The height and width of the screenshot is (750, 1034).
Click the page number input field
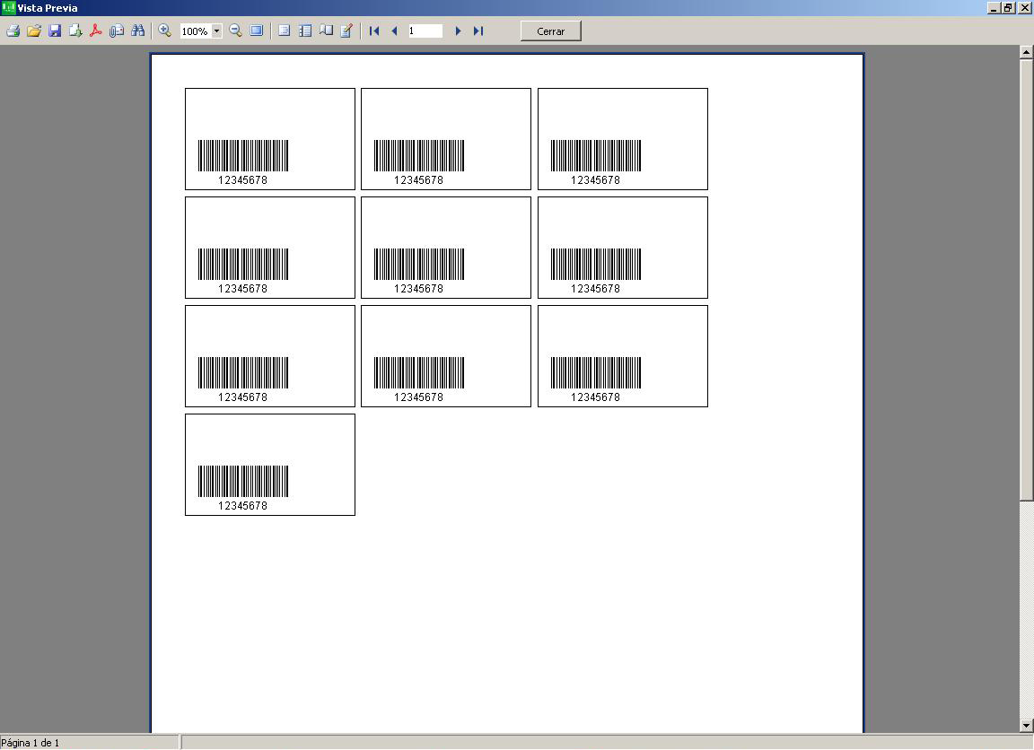[x=425, y=31]
